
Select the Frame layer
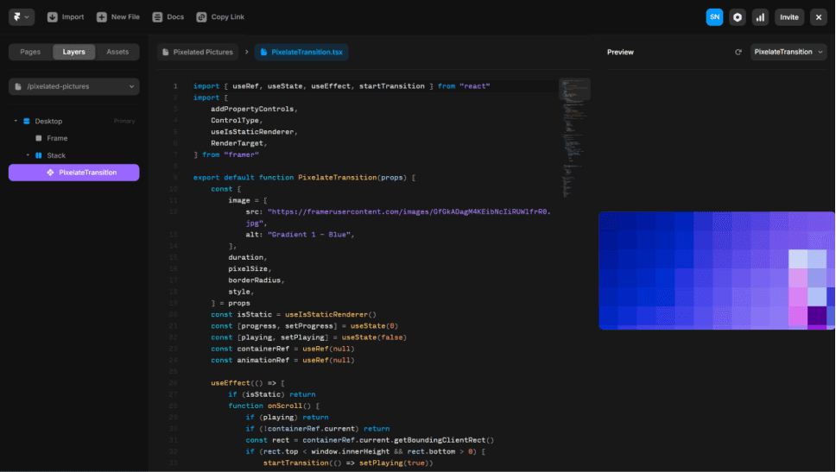74,138
